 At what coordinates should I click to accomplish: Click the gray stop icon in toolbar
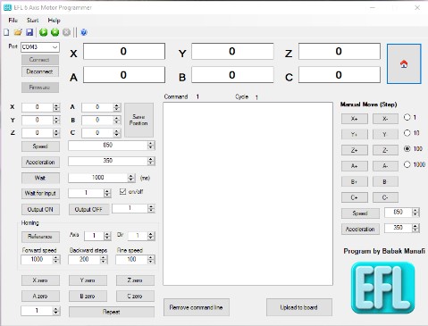(66, 32)
